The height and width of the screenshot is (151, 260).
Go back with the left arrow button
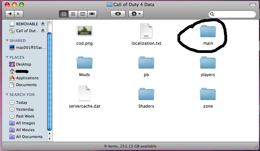point(10,14)
